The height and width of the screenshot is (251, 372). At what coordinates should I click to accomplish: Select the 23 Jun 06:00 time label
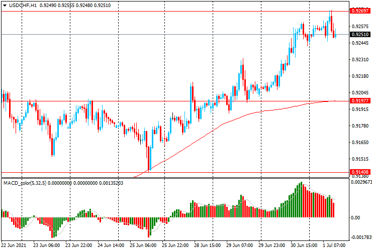(x=46, y=245)
